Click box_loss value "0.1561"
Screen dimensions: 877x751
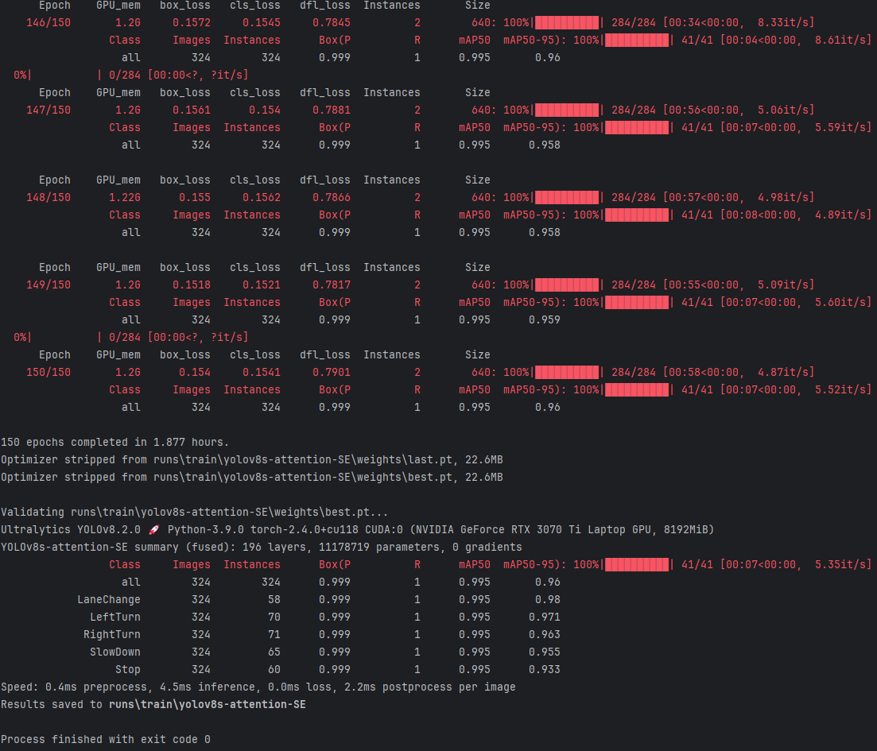pos(192,110)
